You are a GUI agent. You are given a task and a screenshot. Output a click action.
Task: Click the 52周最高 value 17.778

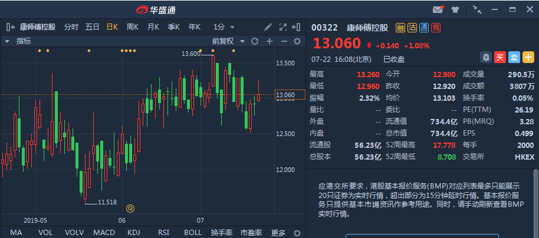pyautogui.click(x=445, y=145)
